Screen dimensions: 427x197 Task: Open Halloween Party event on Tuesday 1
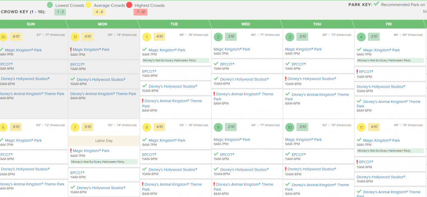tap(176, 60)
